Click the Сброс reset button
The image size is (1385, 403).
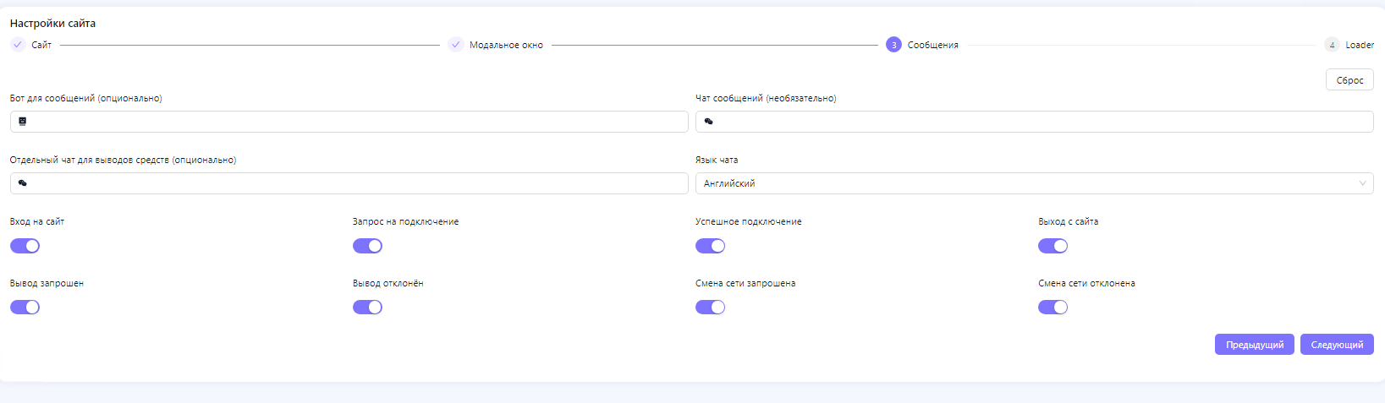pyautogui.click(x=1349, y=80)
